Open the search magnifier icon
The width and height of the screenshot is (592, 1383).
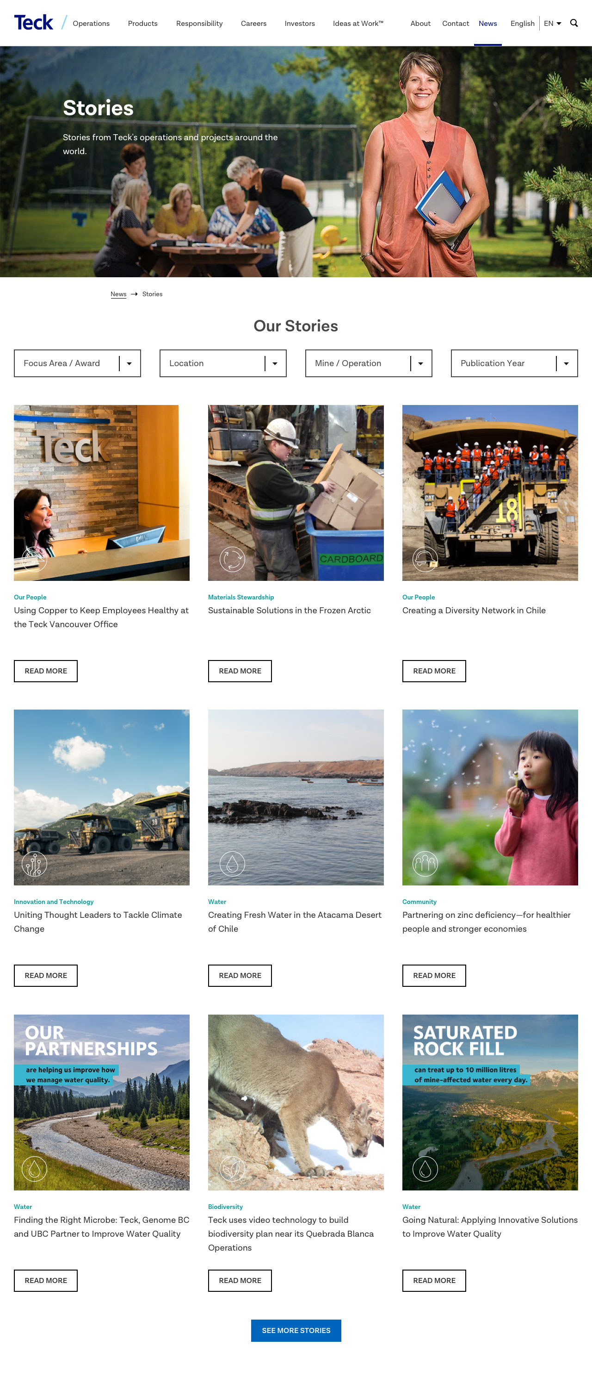click(574, 23)
